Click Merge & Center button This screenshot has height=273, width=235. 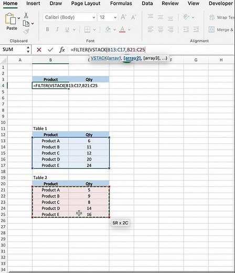[x=221, y=29]
